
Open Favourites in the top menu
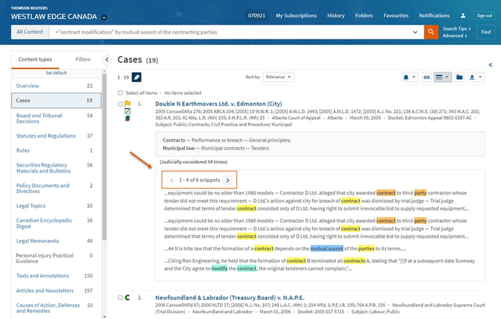(396, 15)
